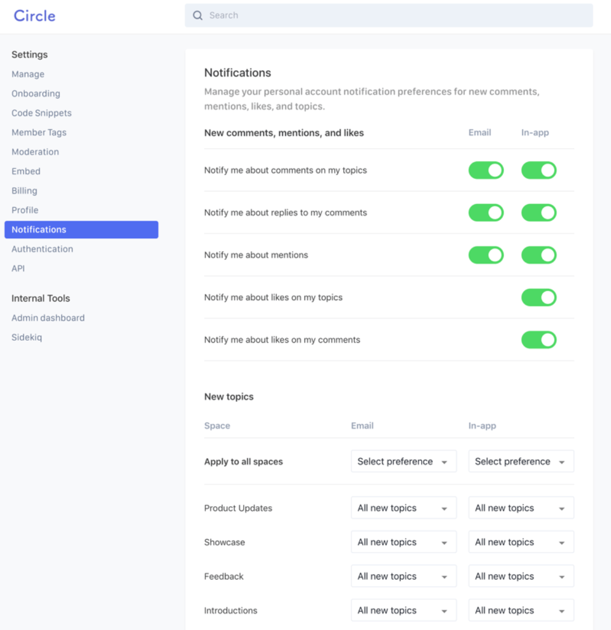Open the Authentication settings page
The width and height of the screenshot is (611, 630).
[x=42, y=248]
